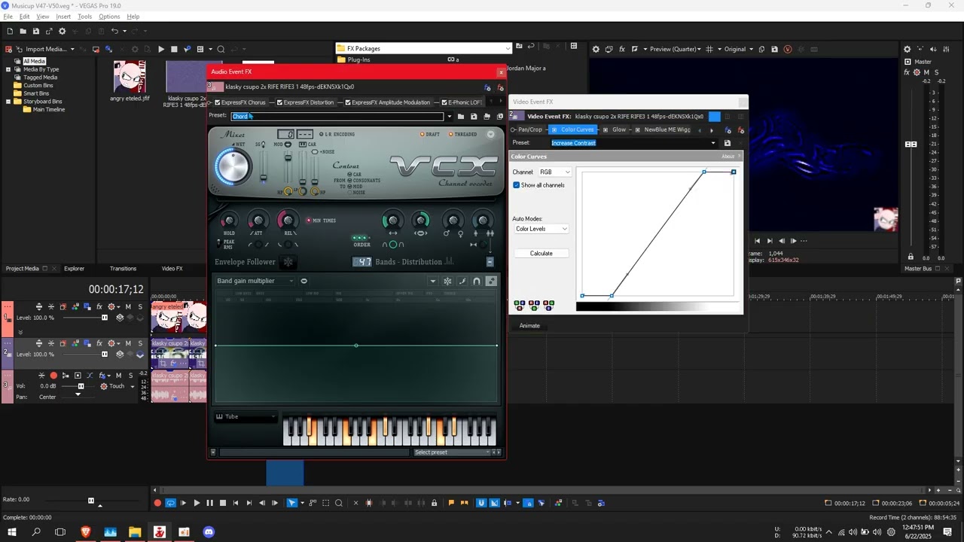
Task: Open the File menu
Action: click(8, 17)
